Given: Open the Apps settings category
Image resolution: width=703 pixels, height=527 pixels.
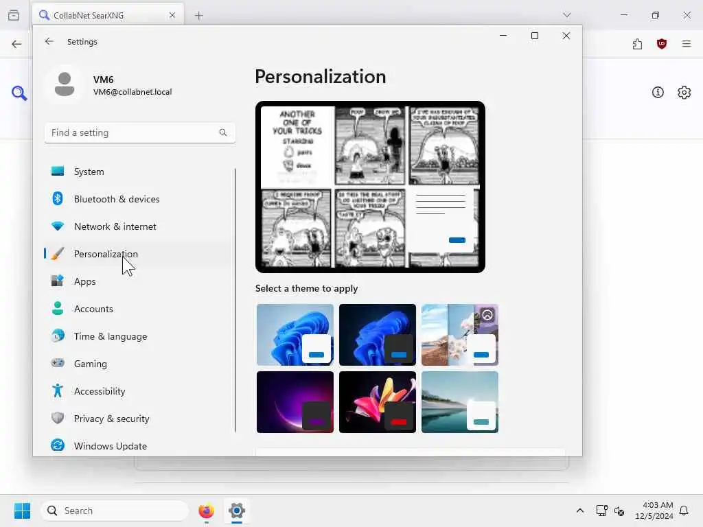Looking at the screenshot, I should click(x=139, y=281).
